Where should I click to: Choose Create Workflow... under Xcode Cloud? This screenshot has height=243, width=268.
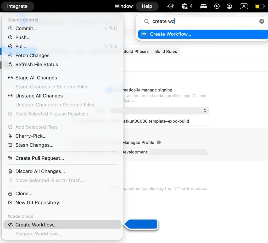coord(62,225)
